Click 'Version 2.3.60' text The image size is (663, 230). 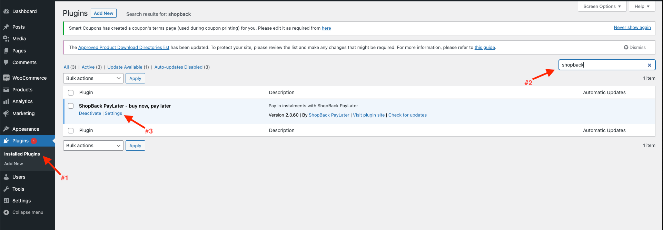coord(284,115)
